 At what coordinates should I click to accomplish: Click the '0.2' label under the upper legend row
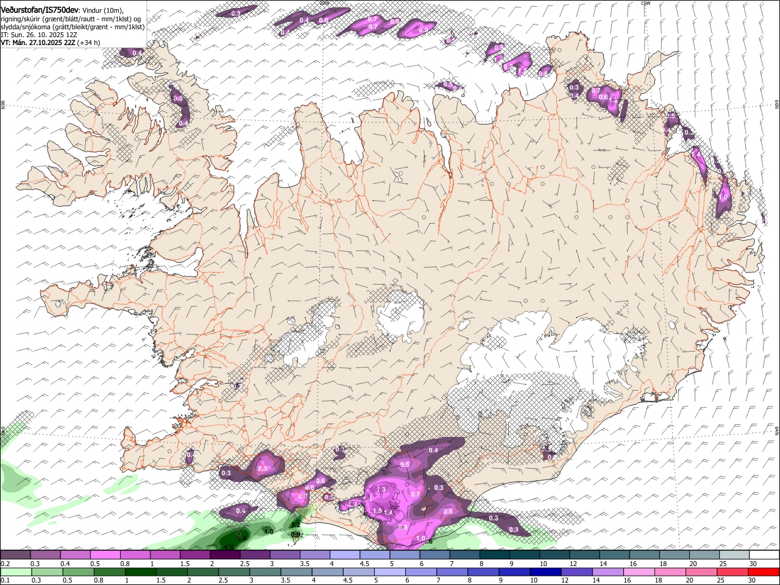tap(5, 564)
